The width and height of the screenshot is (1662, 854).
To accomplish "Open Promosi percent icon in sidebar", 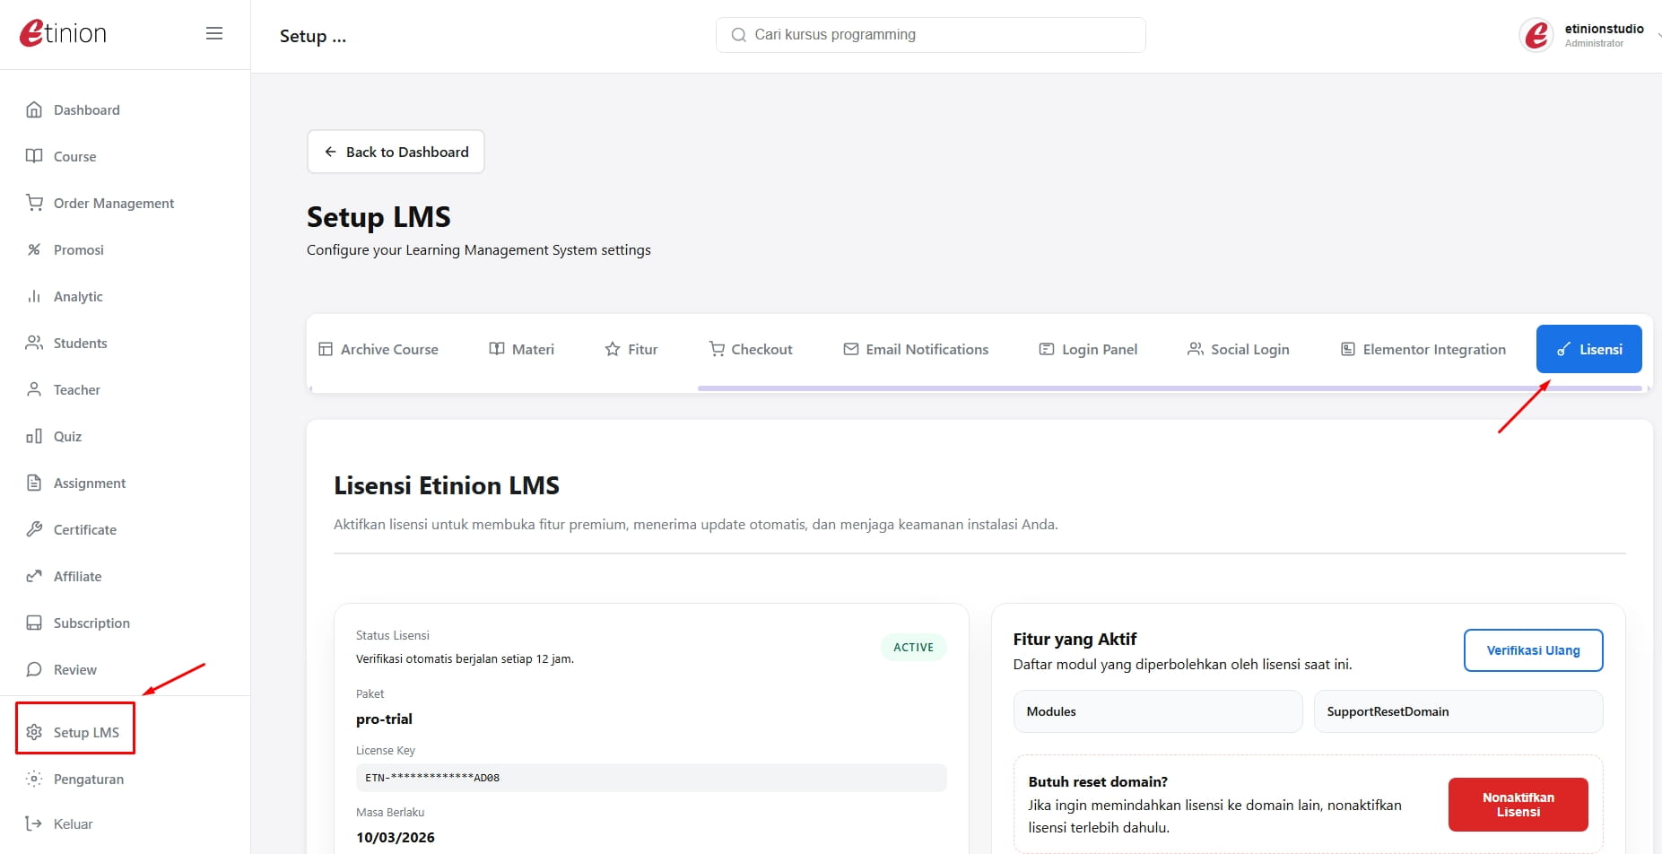I will click(x=34, y=250).
